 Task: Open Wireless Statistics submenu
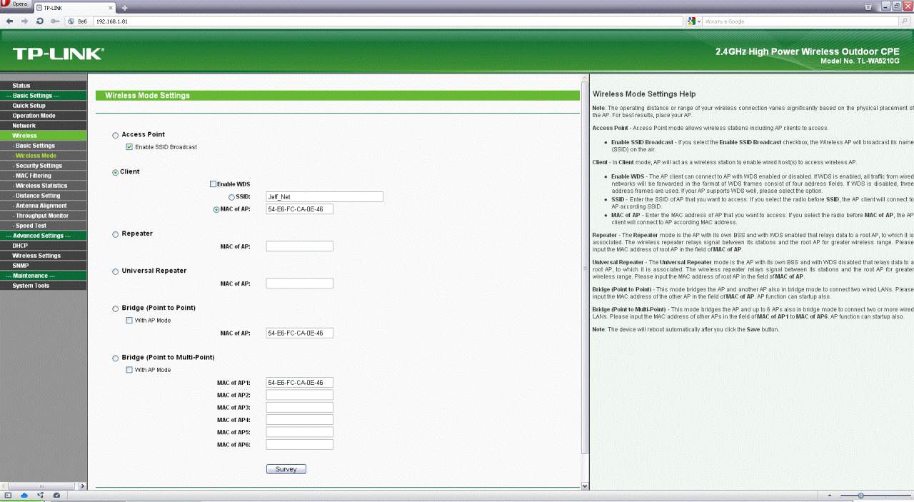(x=44, y=186)
